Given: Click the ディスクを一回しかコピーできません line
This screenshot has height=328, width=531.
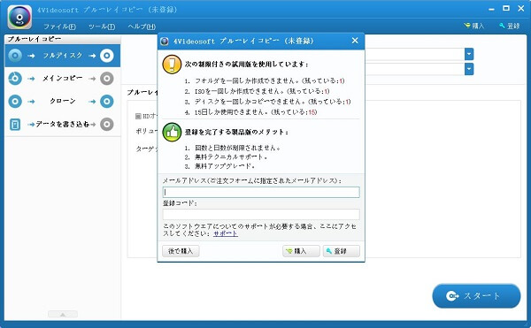Looking at the screenshot, I should [x=268, y=102].
